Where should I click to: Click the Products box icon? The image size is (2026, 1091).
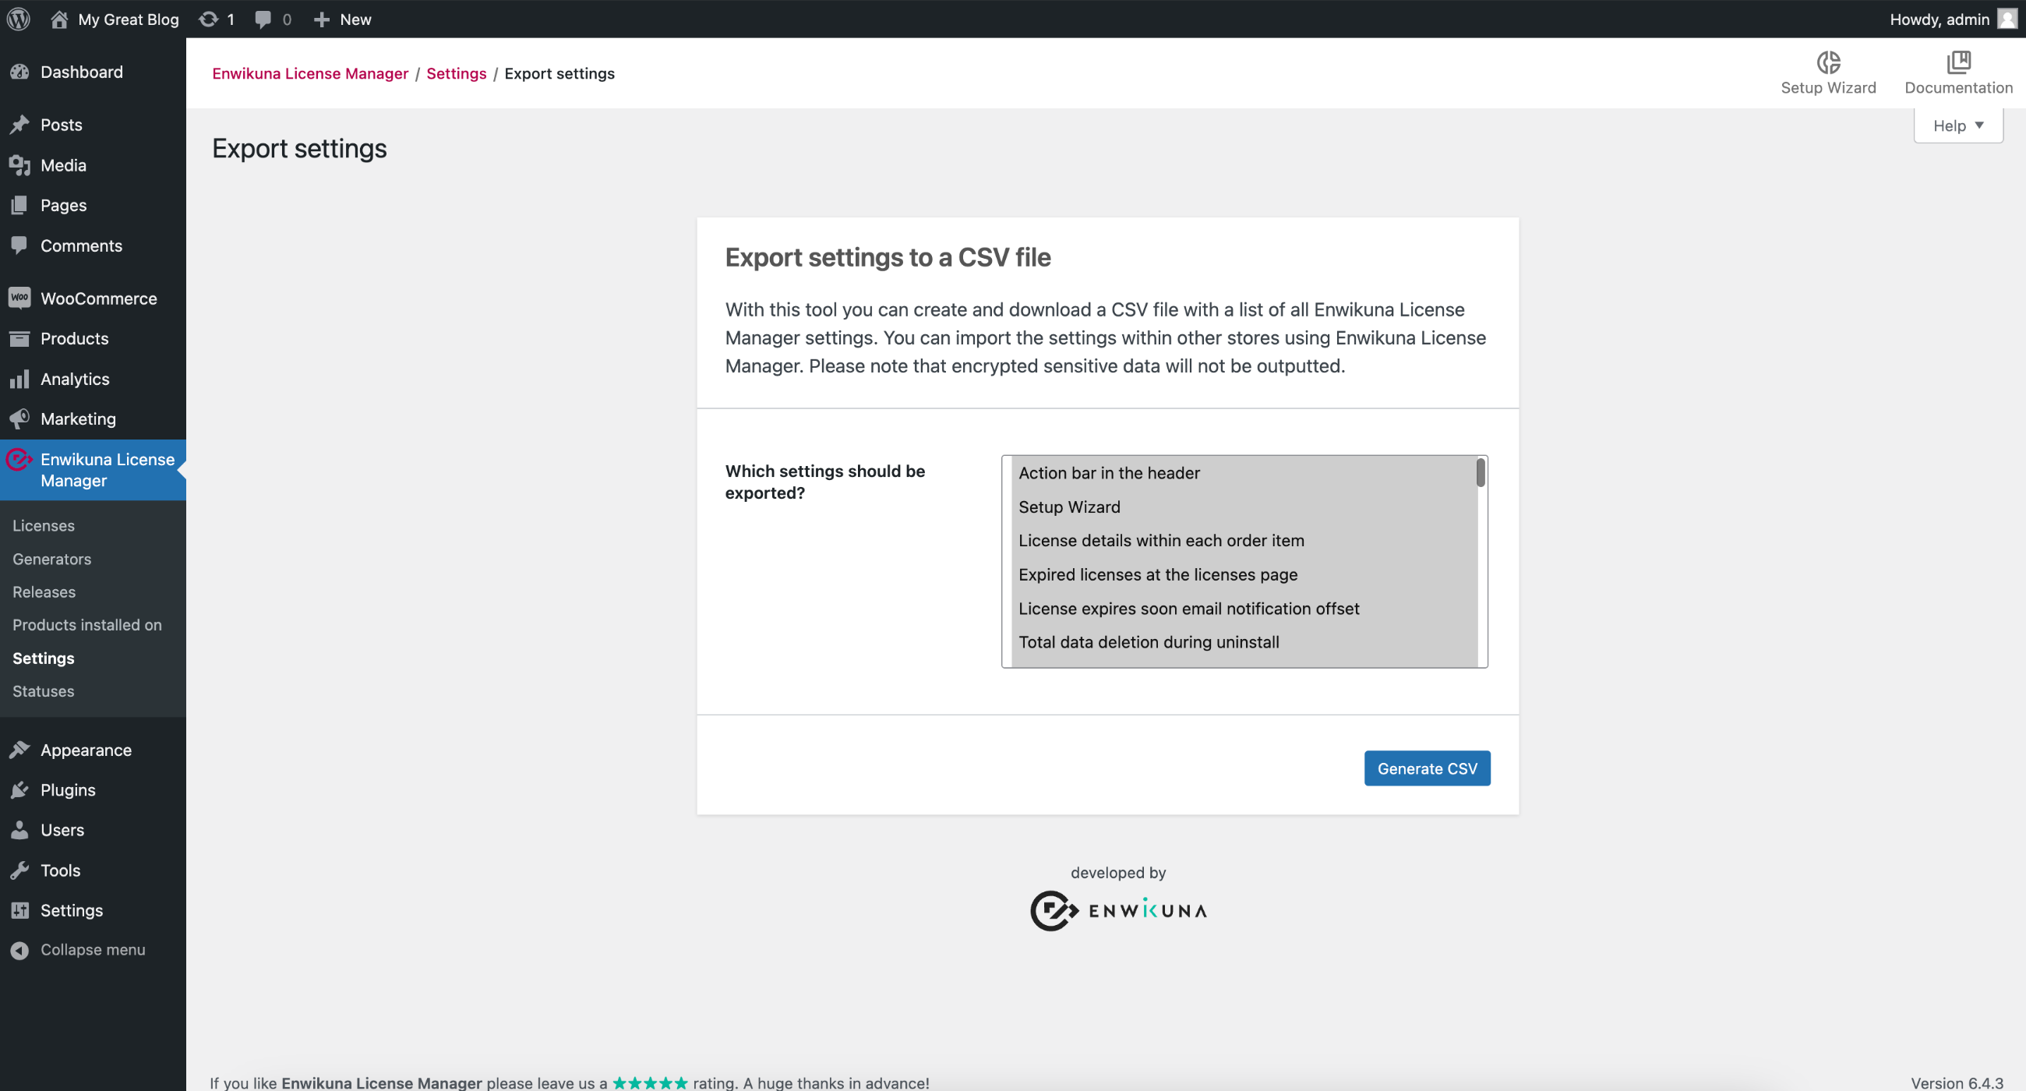point(19,338)
